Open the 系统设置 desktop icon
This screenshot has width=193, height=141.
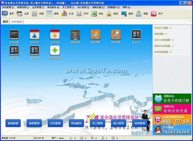pyautogui.click(x=14, y=35)
